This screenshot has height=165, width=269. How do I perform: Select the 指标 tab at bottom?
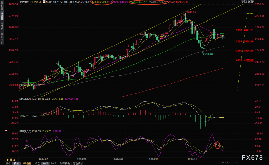coord(8,163)
